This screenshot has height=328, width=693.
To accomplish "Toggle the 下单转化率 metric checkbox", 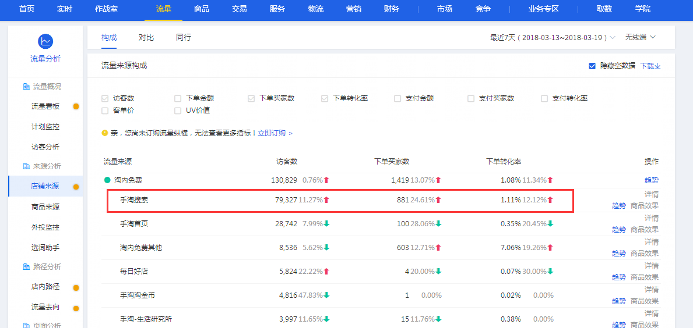I will (325, 98).
